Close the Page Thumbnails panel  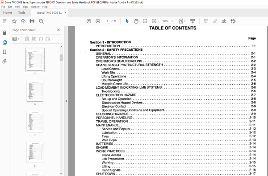point(59,30)
